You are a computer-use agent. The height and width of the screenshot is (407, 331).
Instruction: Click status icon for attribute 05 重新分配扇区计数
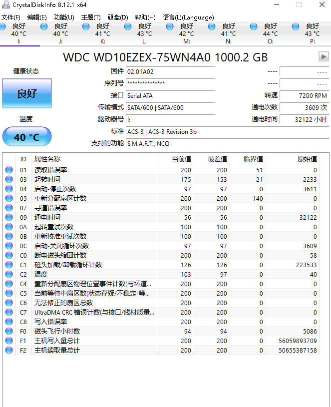point(9,198)
